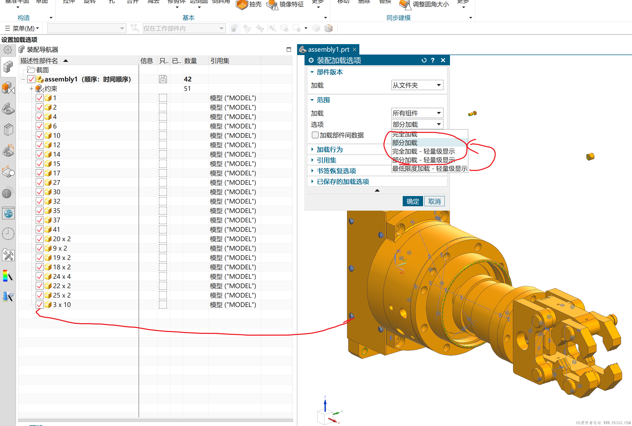Screen dimensions: 632x426
Task: Uncheck component 41 visibility checkbox
Action: click(40, 229)
